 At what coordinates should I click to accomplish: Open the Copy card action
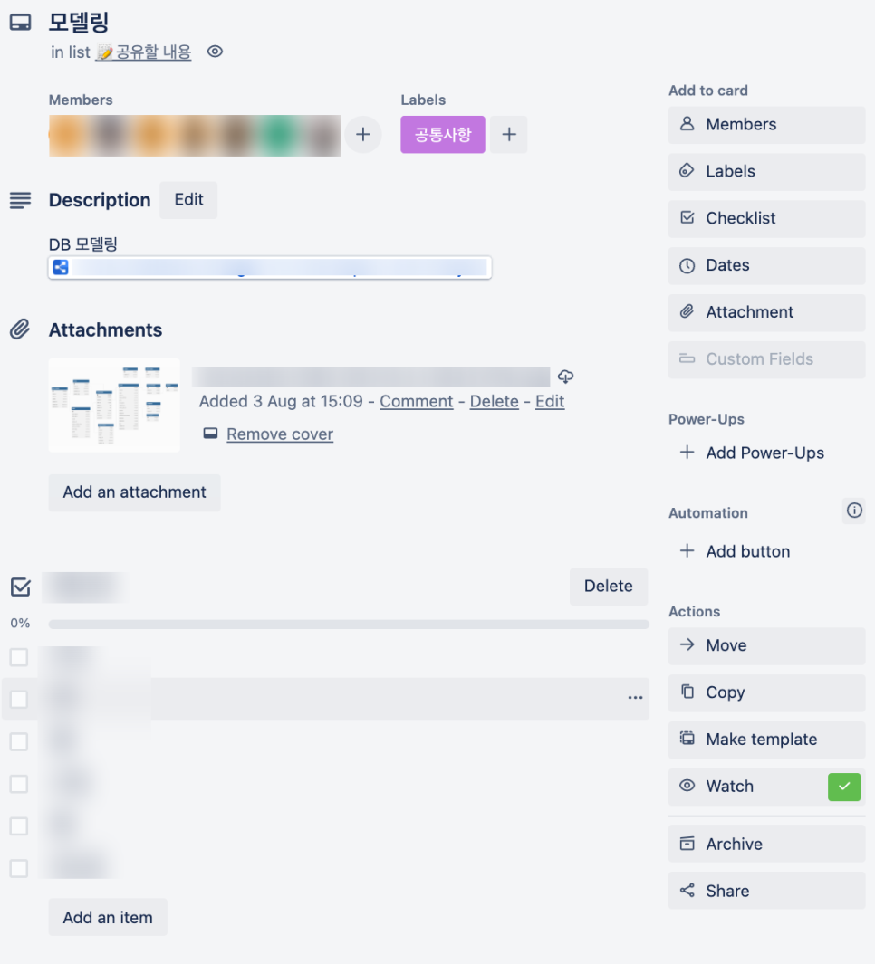766,692
